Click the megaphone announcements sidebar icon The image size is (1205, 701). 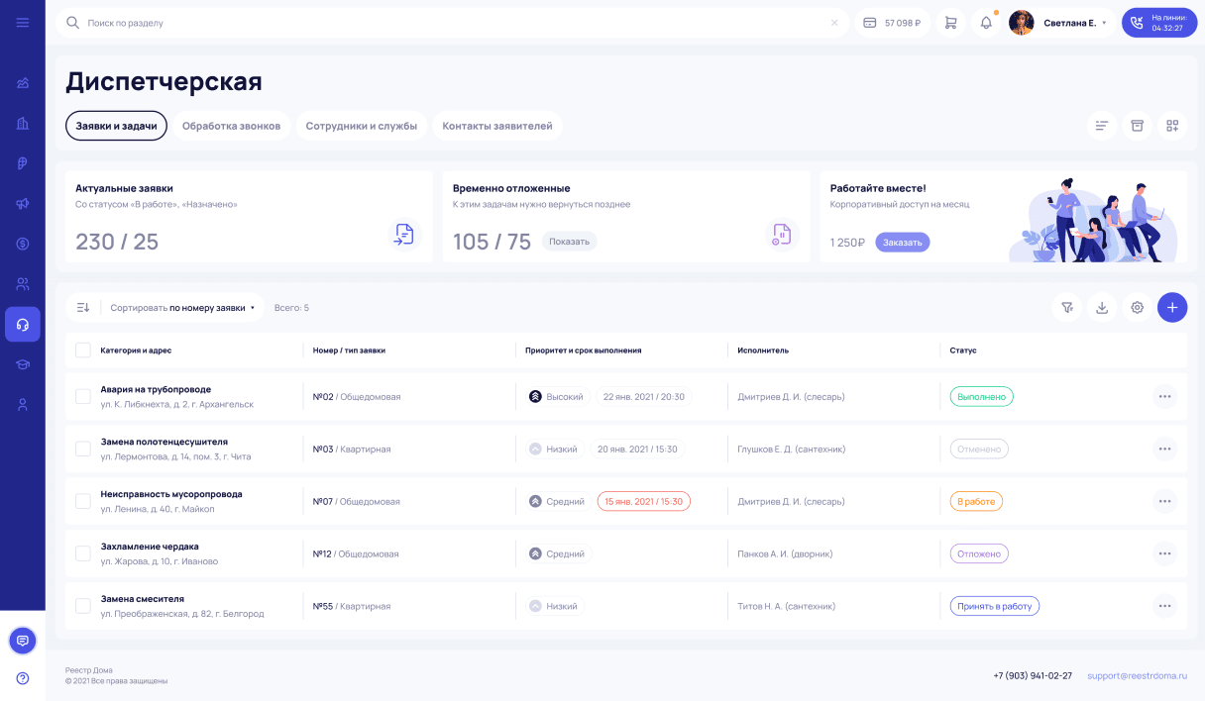[x=23, y=204]
